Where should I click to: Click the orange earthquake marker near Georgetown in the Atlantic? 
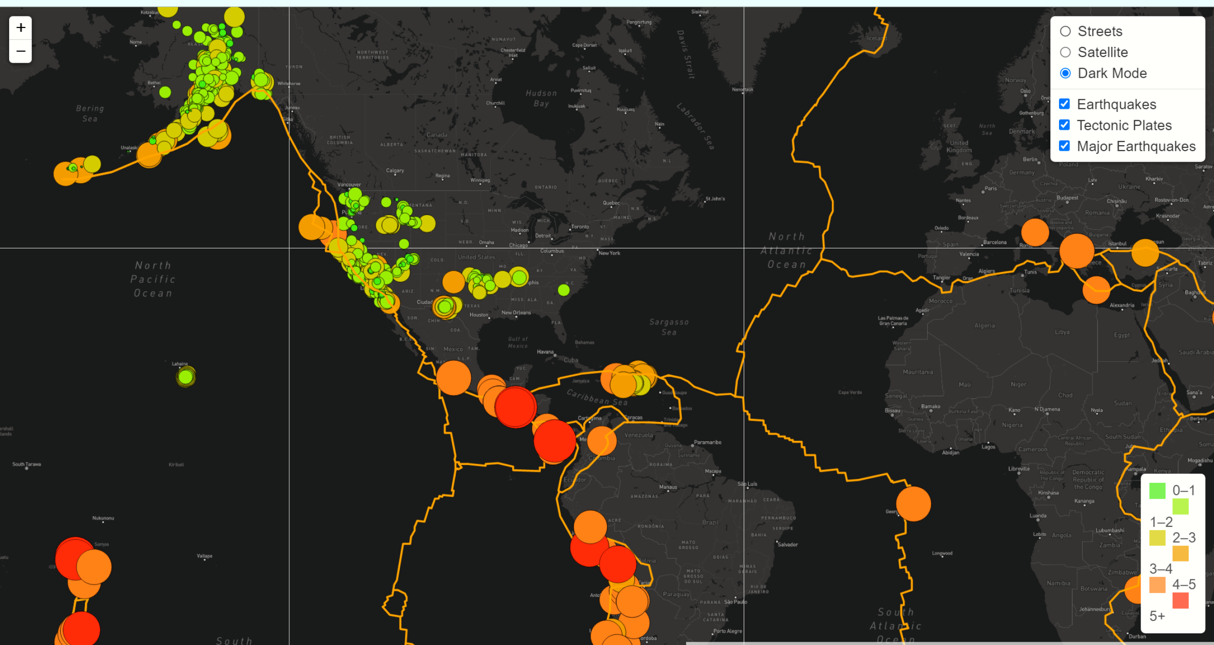pyautogui.click(x=913, y=504)
